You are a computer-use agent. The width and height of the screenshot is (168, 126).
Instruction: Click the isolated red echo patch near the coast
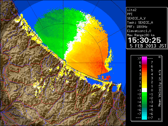(108, 78)
